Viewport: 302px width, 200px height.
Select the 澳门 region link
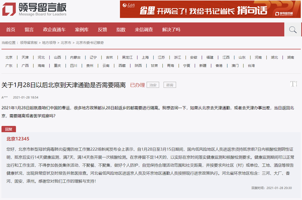coord(235,66)
